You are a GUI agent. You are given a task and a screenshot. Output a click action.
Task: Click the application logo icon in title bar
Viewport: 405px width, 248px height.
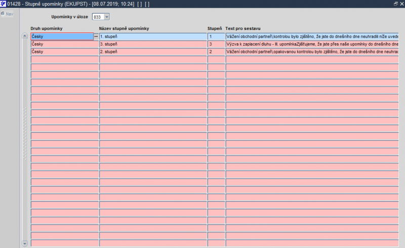point(3,4)
